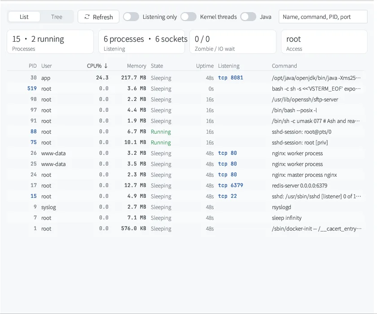Enable the Kernel threads switch
The image size is (377, 314).
tap(188, 17)
